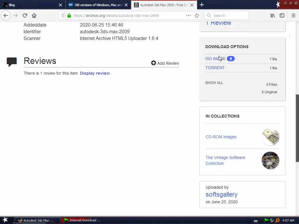Open the 1 Review link
The width and height of the screenshot is (299, 224).
coord(218,23)
